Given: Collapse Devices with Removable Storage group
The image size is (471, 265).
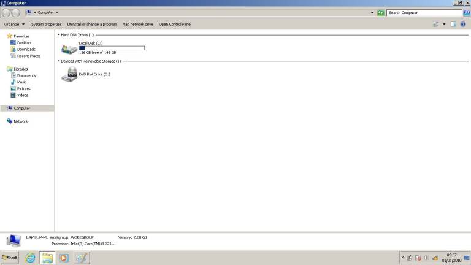Looking at the screenshot, I should coord(59,61).
